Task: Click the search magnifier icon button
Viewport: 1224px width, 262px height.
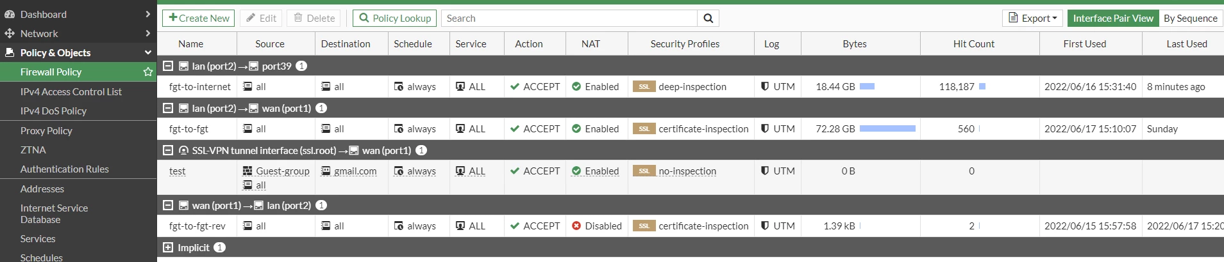Action: pyautogui.click(x=708, y=18)
